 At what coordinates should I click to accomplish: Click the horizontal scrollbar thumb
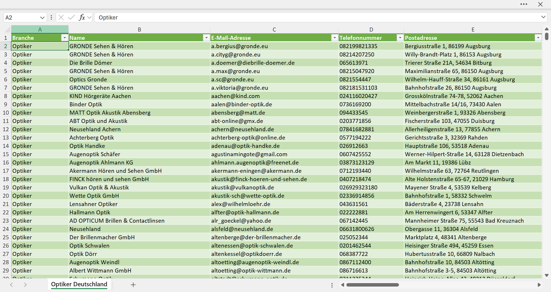(x=372, y=285)
